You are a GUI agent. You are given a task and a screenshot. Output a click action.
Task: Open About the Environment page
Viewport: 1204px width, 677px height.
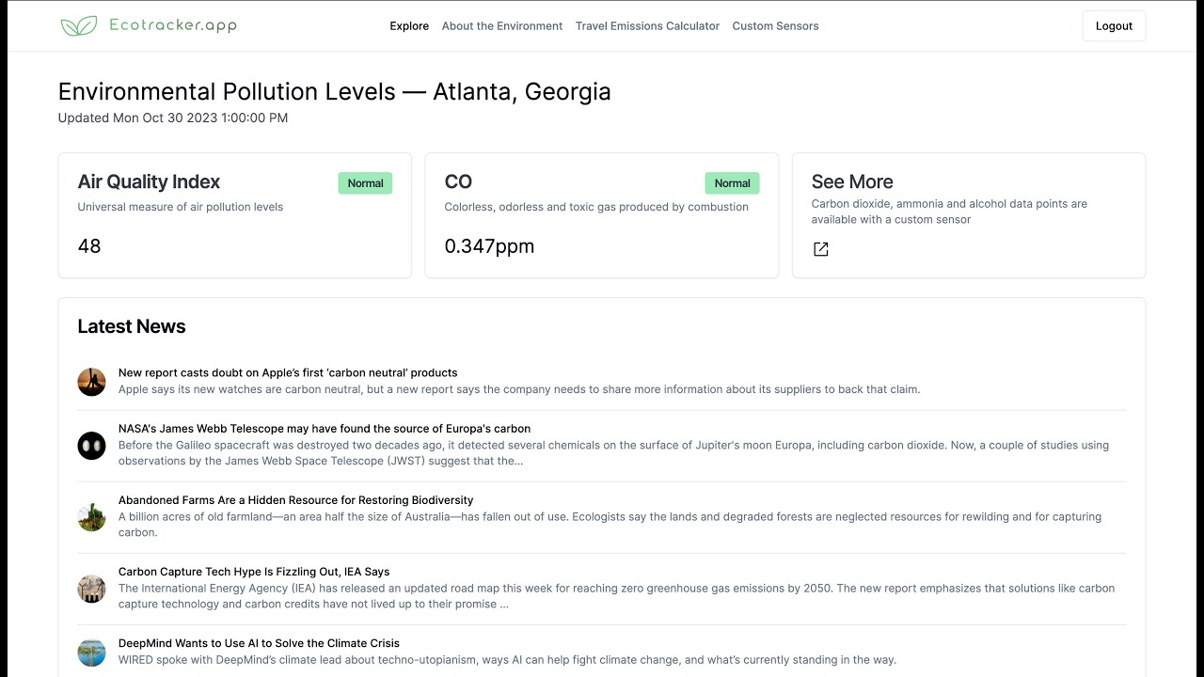pyautogui.click(x=502, y=26)
